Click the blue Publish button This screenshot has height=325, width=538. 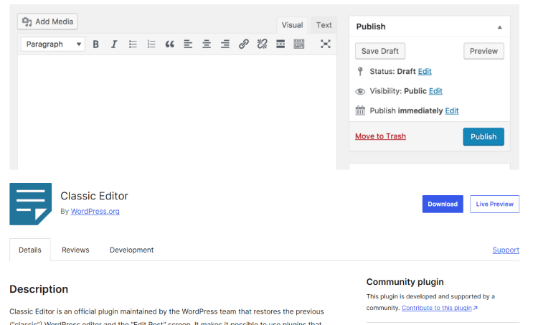(483, 136)
